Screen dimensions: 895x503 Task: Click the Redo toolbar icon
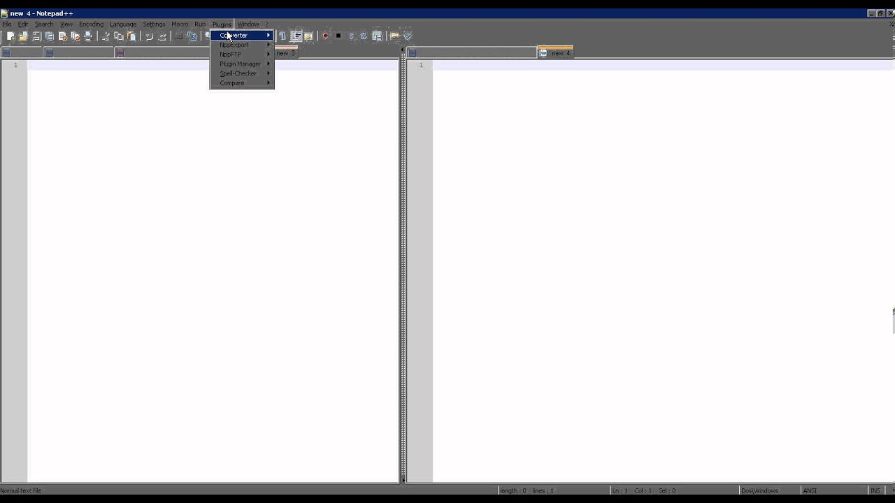162,36
